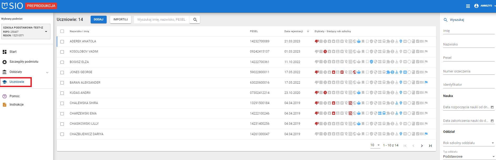Open the Start page in sidebar
The height and width of the screenshot is (160, 496).
click(13, 52)
